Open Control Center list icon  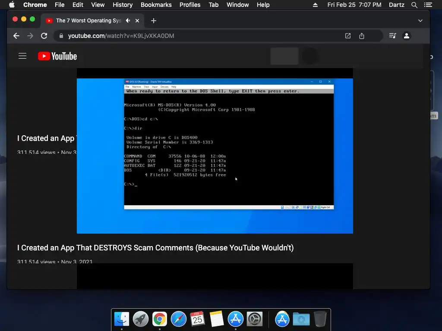click(428, 5)
